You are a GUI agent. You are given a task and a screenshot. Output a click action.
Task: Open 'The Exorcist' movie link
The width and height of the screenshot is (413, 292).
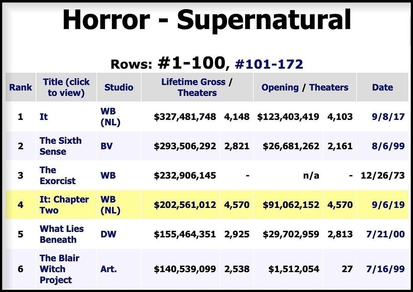coord(57,175)
